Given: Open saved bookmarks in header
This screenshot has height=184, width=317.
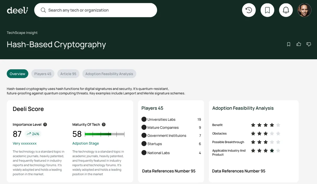Looking at the screenshot, I should [x=267, y=10].
